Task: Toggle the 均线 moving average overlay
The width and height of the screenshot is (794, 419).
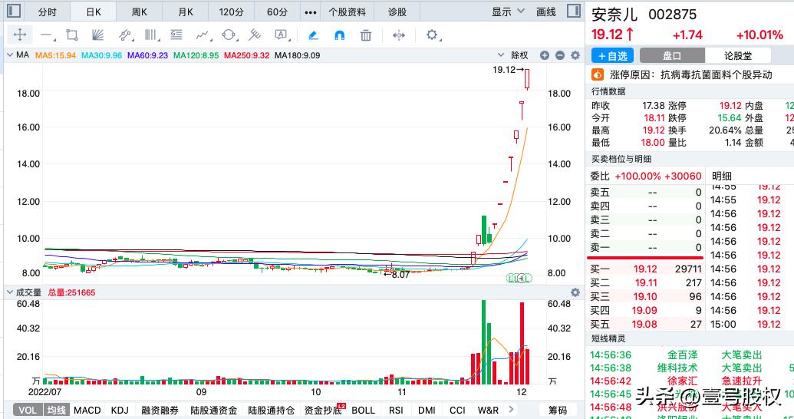Action: click(x=57, y=410)
